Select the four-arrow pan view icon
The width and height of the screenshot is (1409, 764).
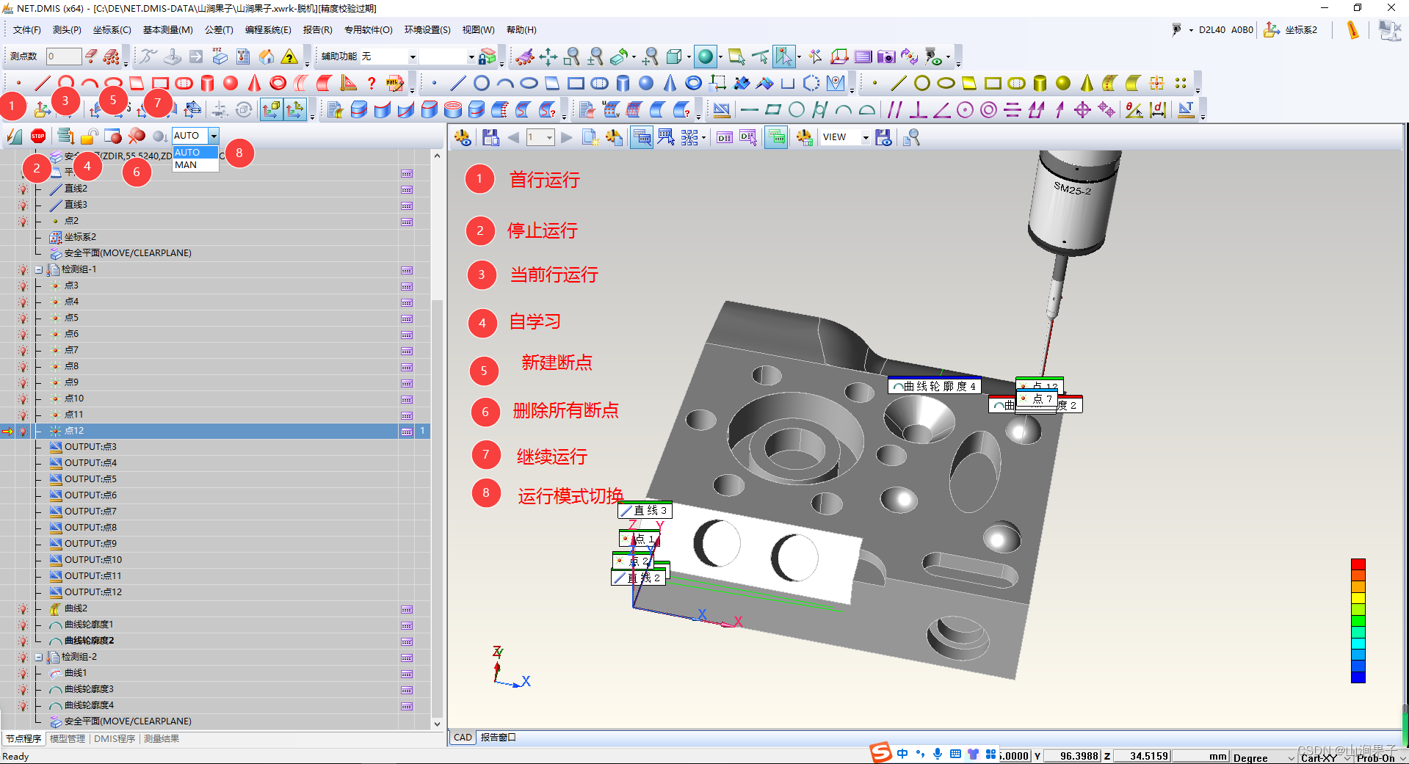coord(548,57)
